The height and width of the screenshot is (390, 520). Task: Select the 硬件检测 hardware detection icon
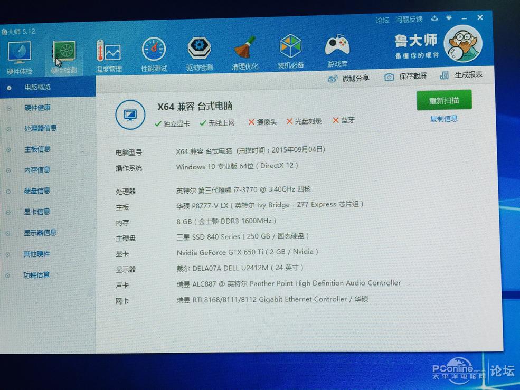click(64, 57)
